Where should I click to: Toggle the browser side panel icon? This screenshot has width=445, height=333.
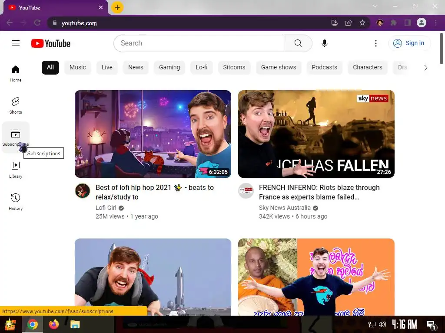tap(408, 23)
